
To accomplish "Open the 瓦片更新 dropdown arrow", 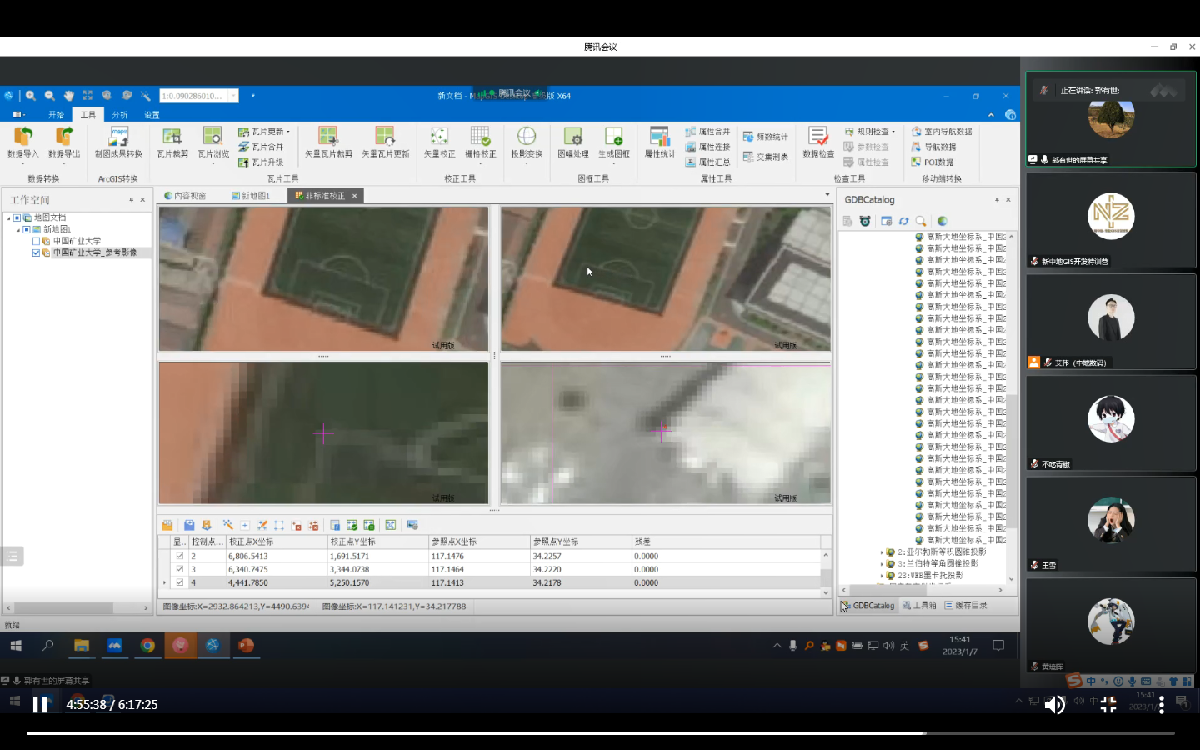I will [288, 132].
